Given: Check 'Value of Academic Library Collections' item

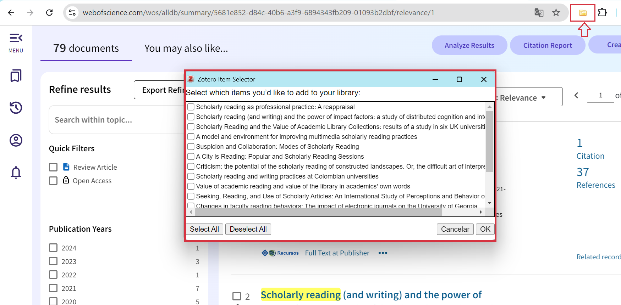Looking at the screenshot, I should pyautogui.click(x=191, y=127).
